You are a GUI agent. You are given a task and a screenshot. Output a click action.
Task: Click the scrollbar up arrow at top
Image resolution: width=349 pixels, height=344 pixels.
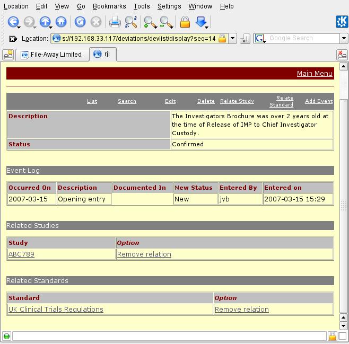pyautogui.click(x=344, y=66)
